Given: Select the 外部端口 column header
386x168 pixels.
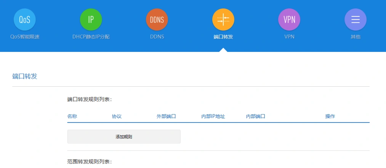Looking at the screenshot, I should [166, 116].
